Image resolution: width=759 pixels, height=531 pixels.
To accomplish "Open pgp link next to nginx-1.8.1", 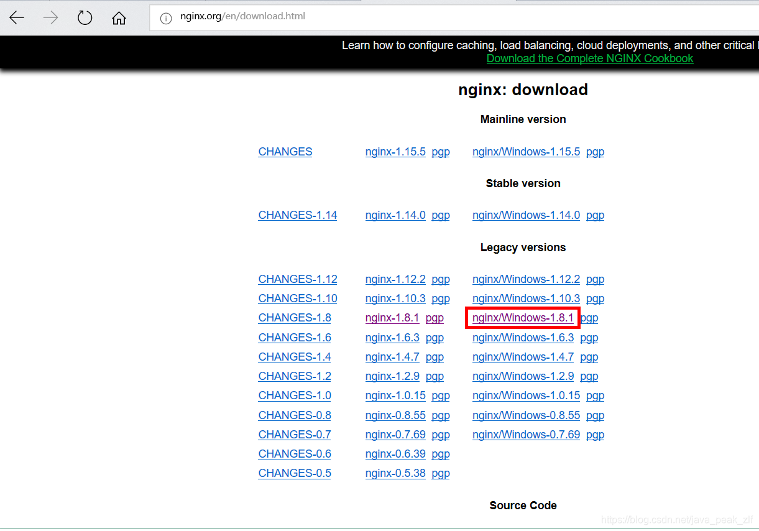I will [435, 318].
